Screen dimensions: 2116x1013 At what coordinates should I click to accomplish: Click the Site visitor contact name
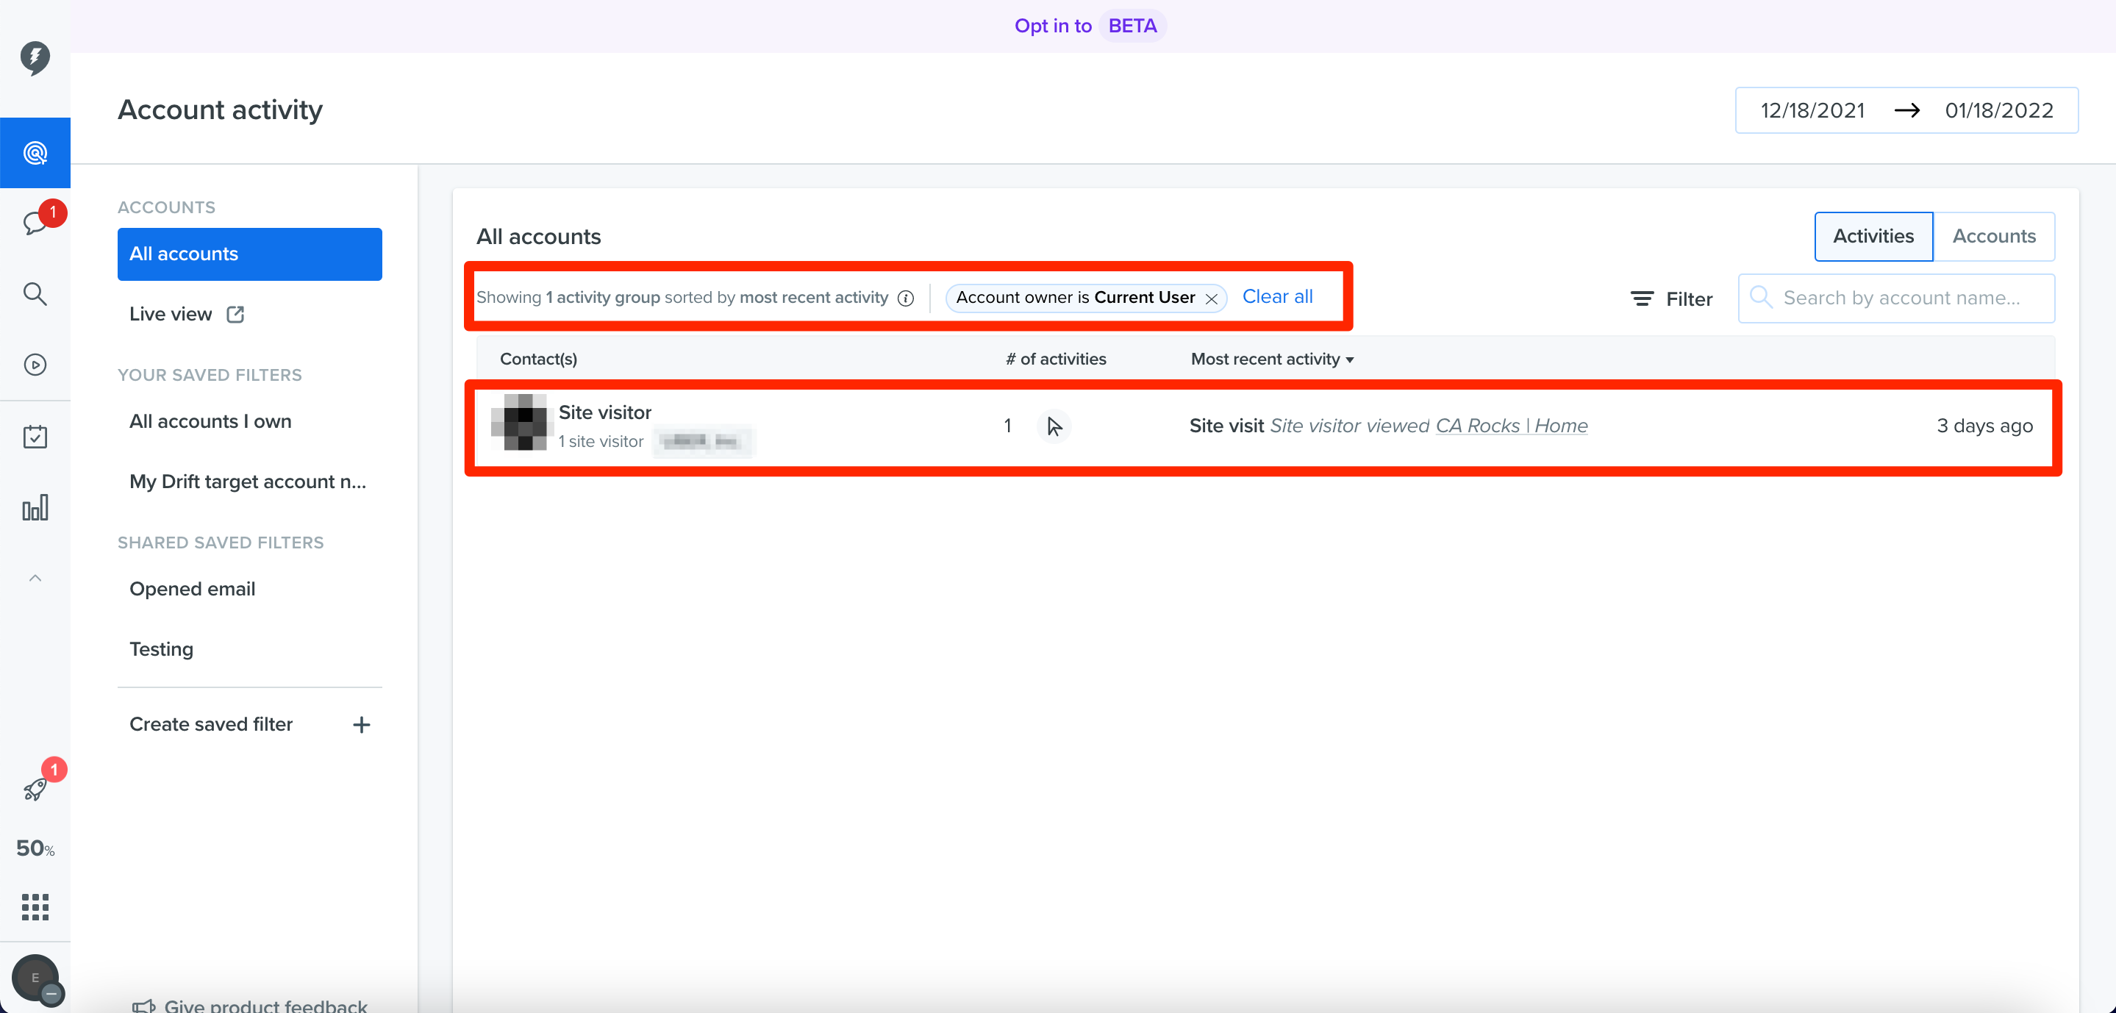click(x=604, y=412)
